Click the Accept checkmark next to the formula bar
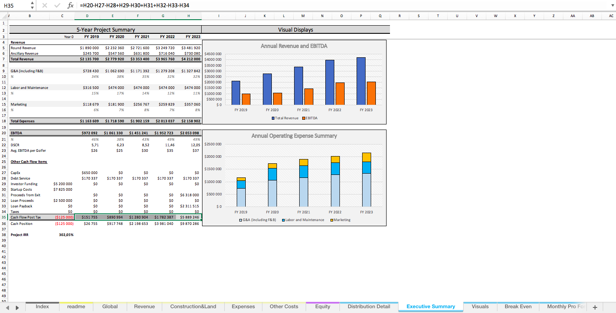616x313 pixels. click(57, 6)
